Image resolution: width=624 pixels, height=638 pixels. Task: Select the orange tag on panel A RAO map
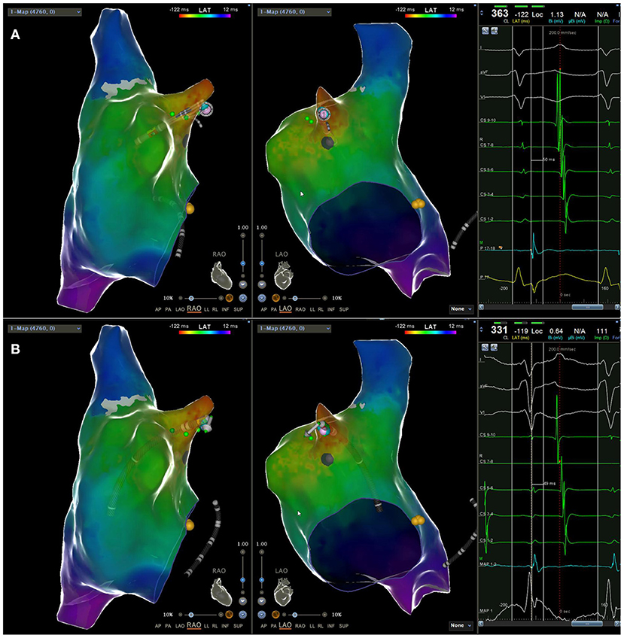click(x=190, y=208)
